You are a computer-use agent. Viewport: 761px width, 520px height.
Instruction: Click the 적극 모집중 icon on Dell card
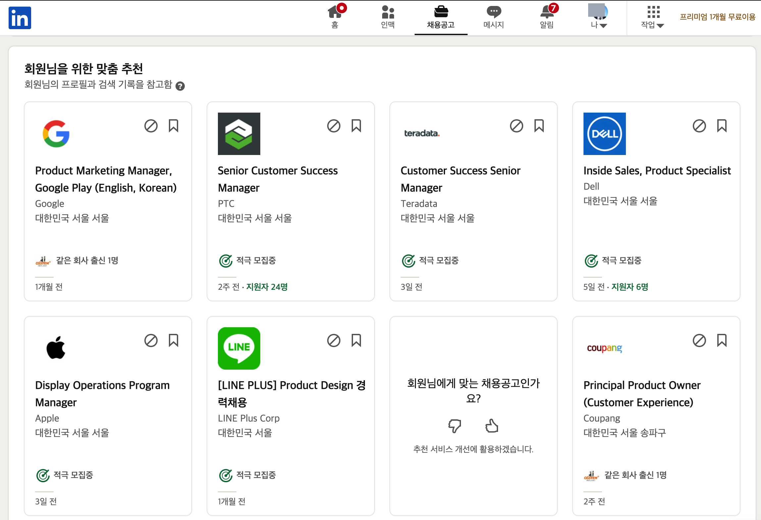[591, 261]
